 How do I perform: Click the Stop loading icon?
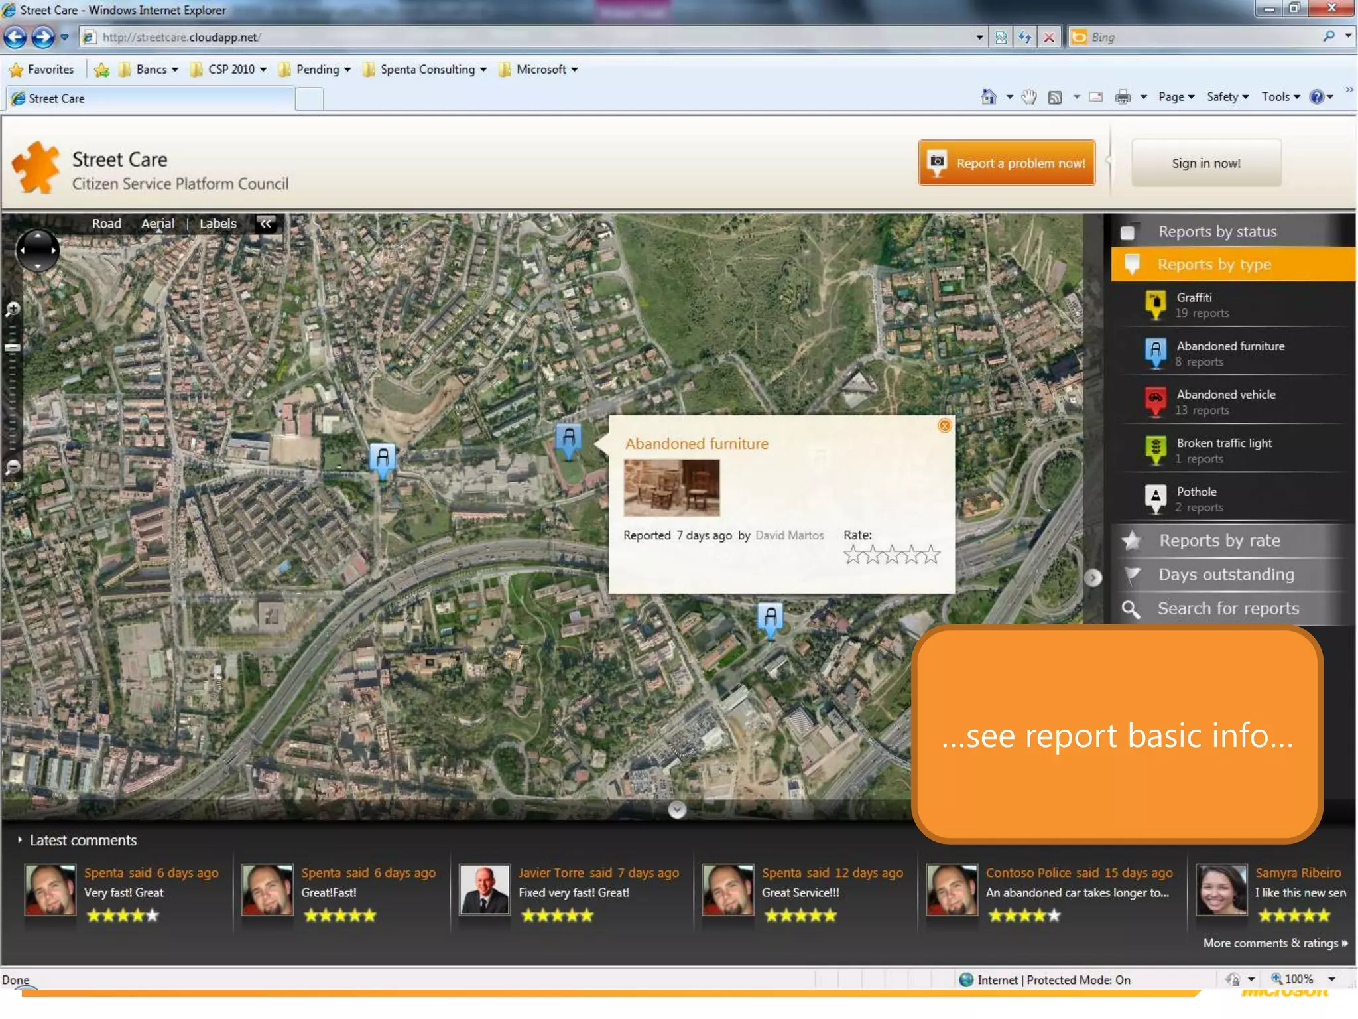coord(1049,37)
